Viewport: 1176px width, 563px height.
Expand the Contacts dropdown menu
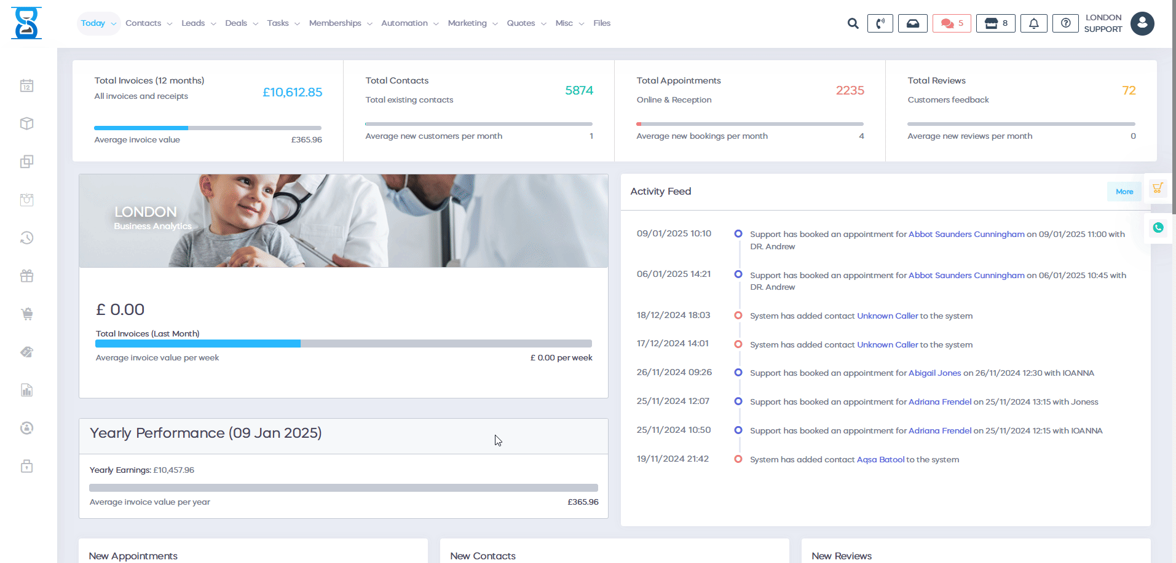148,23
